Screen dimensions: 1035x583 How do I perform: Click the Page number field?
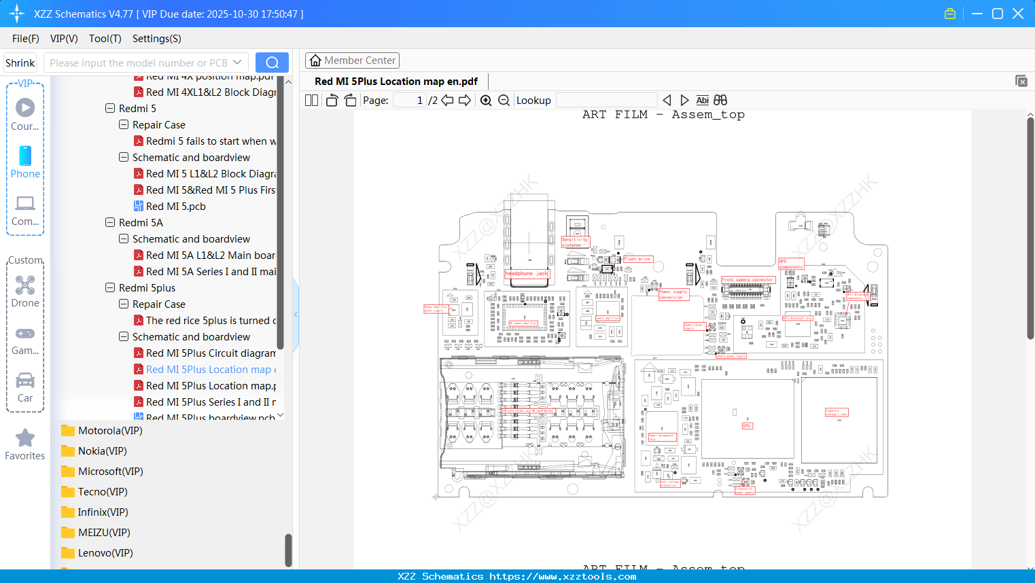410,101
